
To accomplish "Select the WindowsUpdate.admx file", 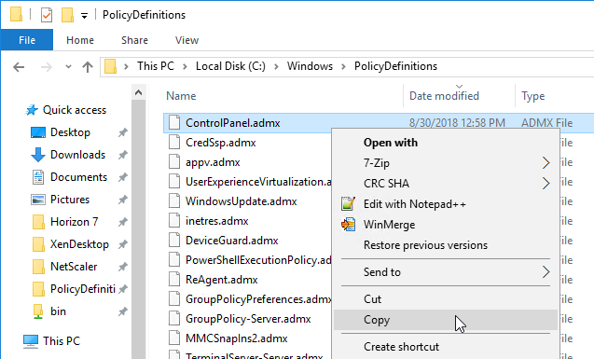I will [241, 201].
